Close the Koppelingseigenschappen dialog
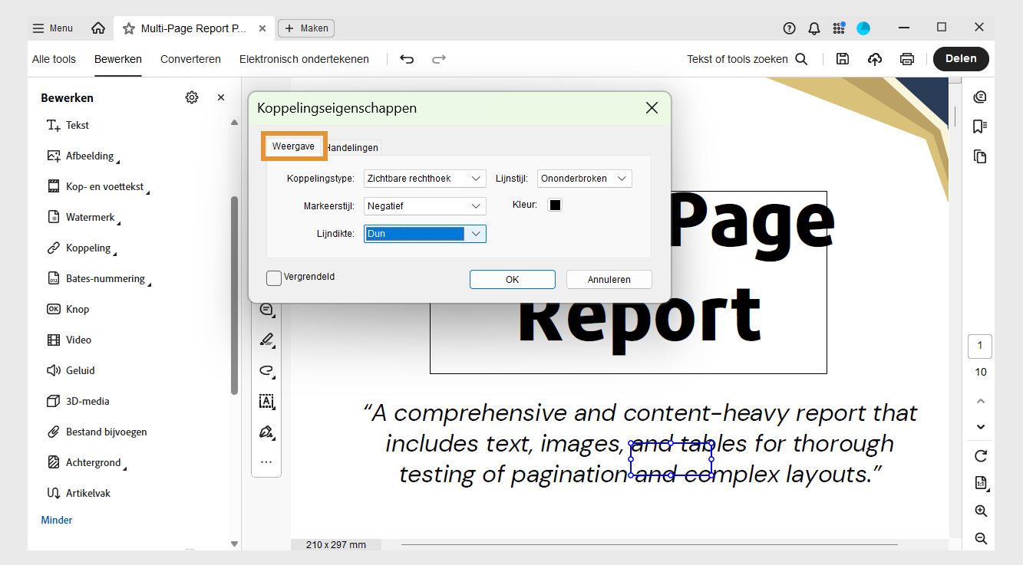 tap(652, 108)
